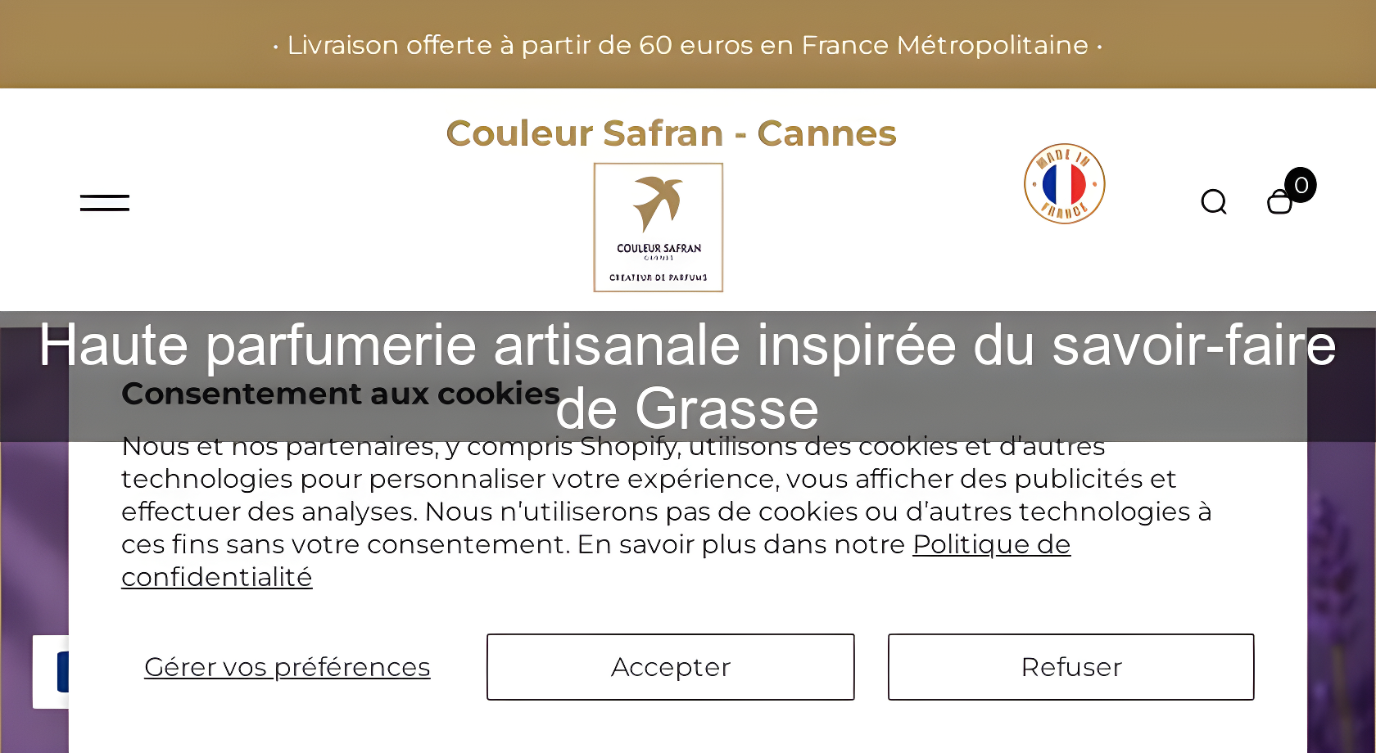Open Gérer vos préférences link
The width and height of the screenshot is (1376, 753).
click(x=287, y=667)
